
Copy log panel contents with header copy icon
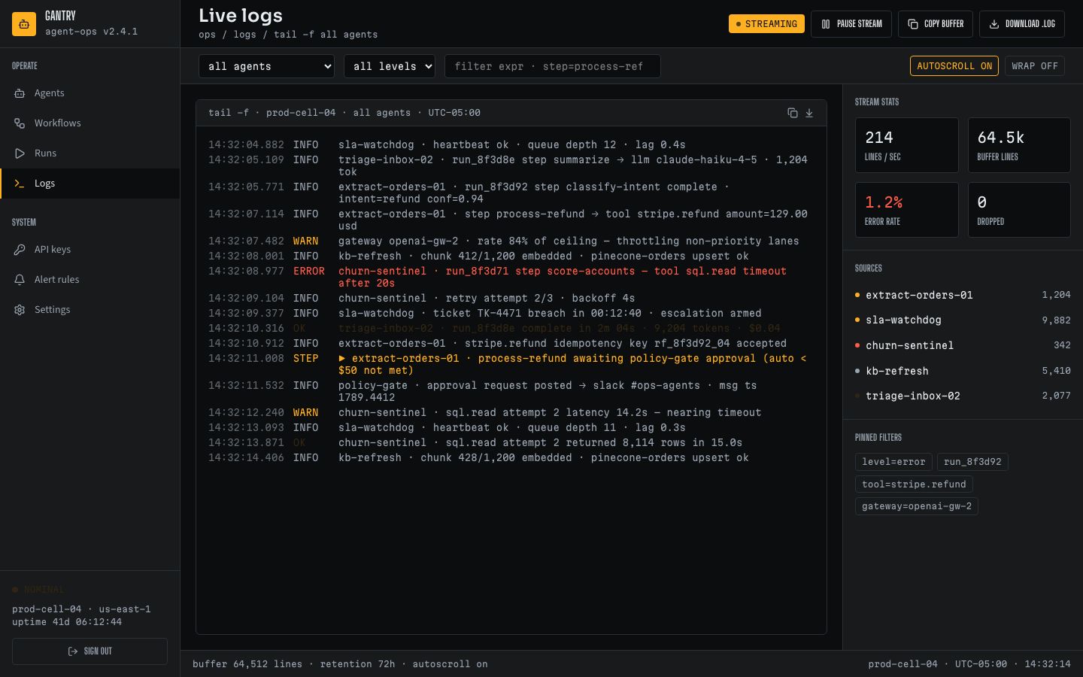[793, 113]
